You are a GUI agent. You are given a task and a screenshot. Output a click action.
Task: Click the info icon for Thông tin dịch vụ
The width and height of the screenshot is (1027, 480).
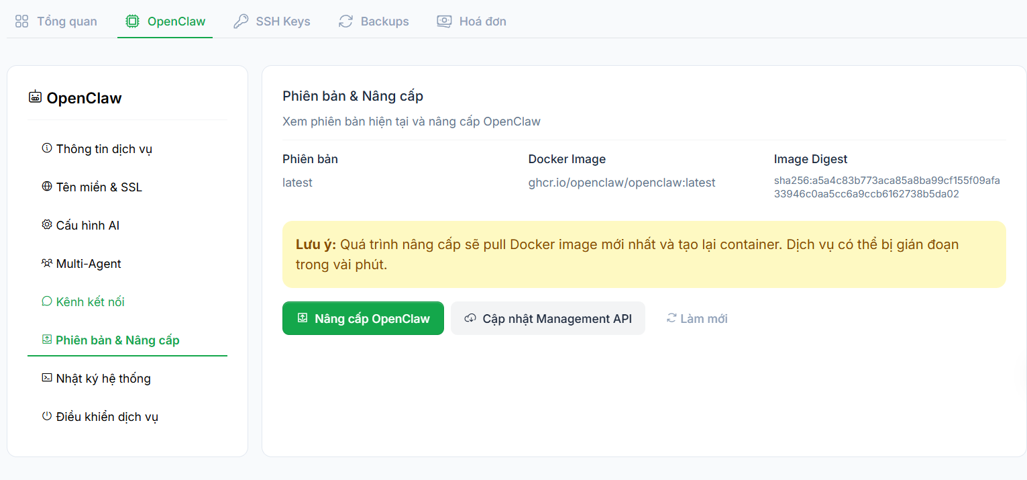point(47,148)
